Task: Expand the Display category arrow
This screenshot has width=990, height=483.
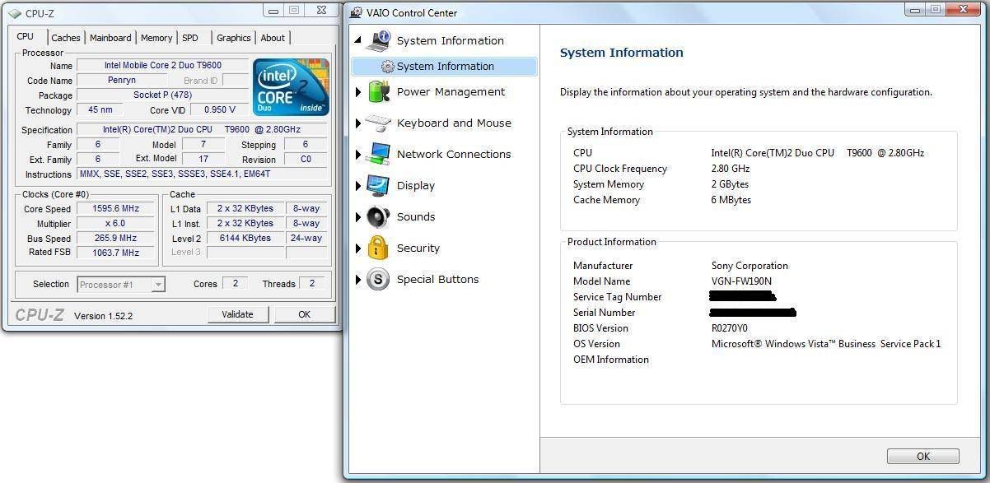Action: (358, 186)
